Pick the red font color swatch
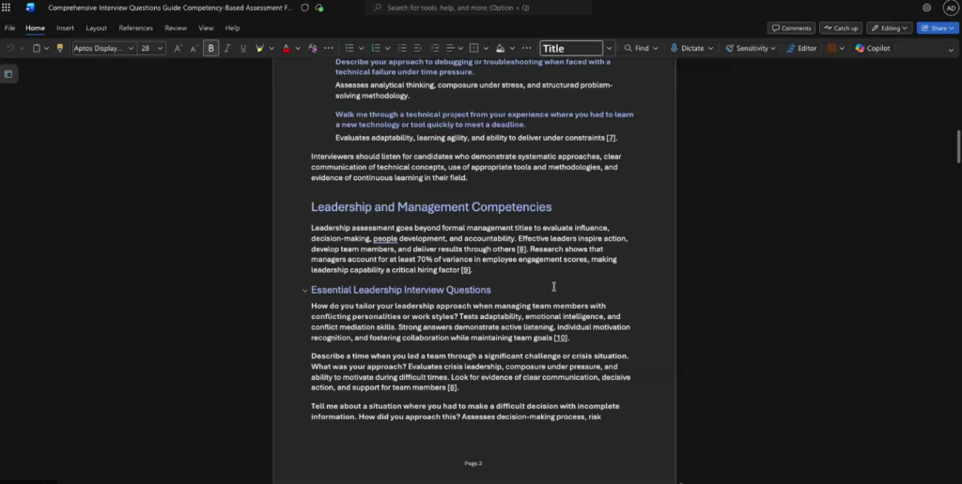 point(287,48)
